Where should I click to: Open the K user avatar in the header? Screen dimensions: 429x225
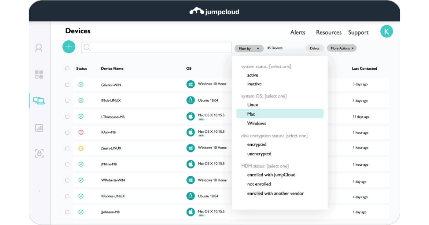pos(386,31)
